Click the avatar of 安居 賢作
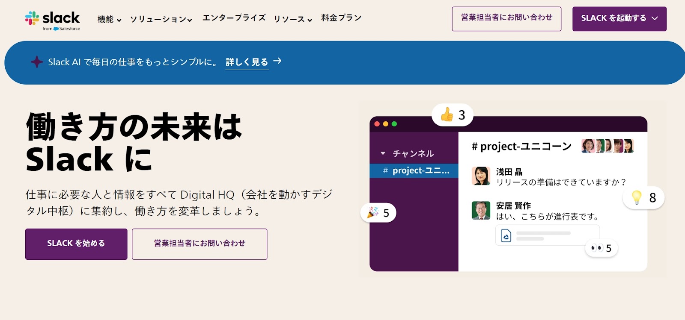Viewport: 685px width, 320px height. [x=481, y=210]
